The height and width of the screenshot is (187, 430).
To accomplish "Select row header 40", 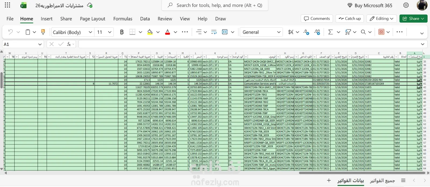I will click(425, 80).
